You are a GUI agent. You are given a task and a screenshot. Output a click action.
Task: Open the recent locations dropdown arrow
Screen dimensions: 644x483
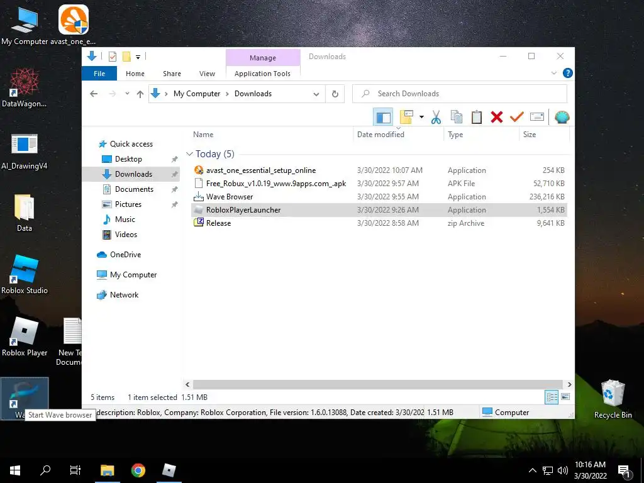127,94
